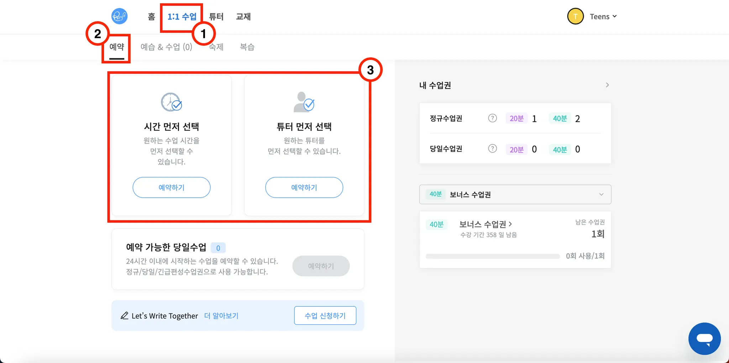Click the Ringle logo icon
The image size is (729, 363).
[120, 16]
